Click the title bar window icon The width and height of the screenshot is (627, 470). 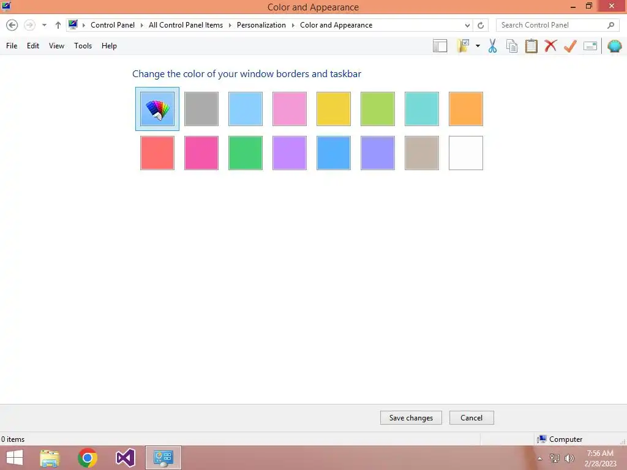(x=6, y=6)
